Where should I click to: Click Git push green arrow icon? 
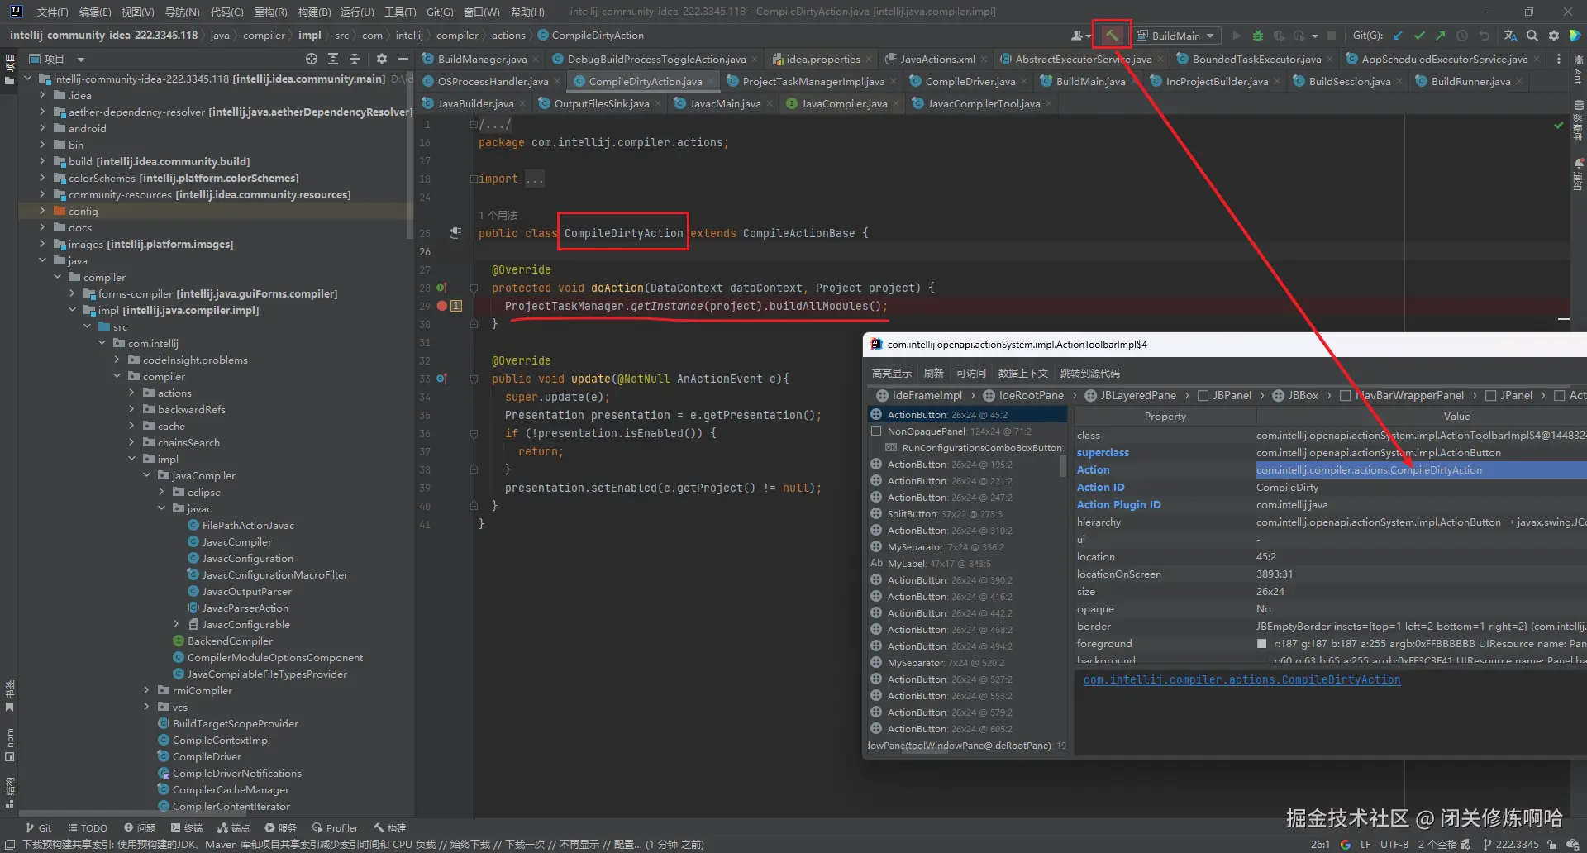tap(1441, 36)
